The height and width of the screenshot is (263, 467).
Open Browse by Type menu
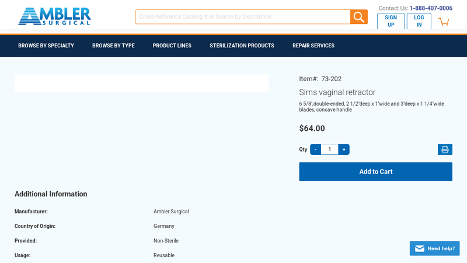coord(113,46)
